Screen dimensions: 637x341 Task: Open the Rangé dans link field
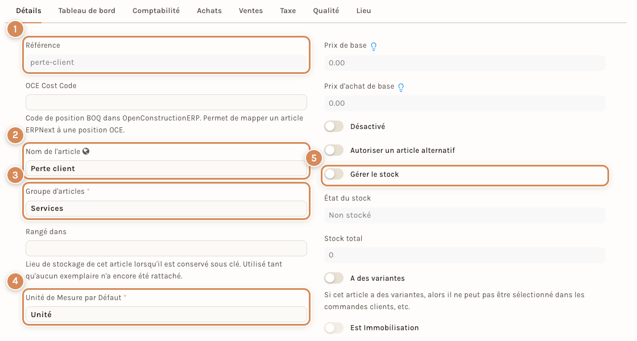(x=166, y=248)
